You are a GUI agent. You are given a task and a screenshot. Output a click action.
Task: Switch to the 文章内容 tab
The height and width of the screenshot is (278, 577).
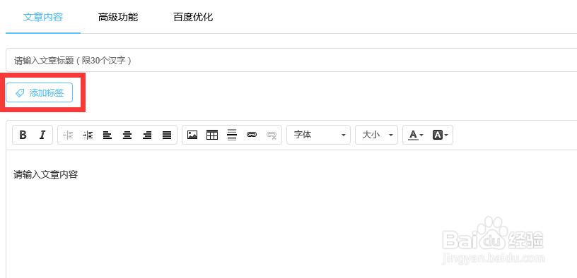(43, 17)
